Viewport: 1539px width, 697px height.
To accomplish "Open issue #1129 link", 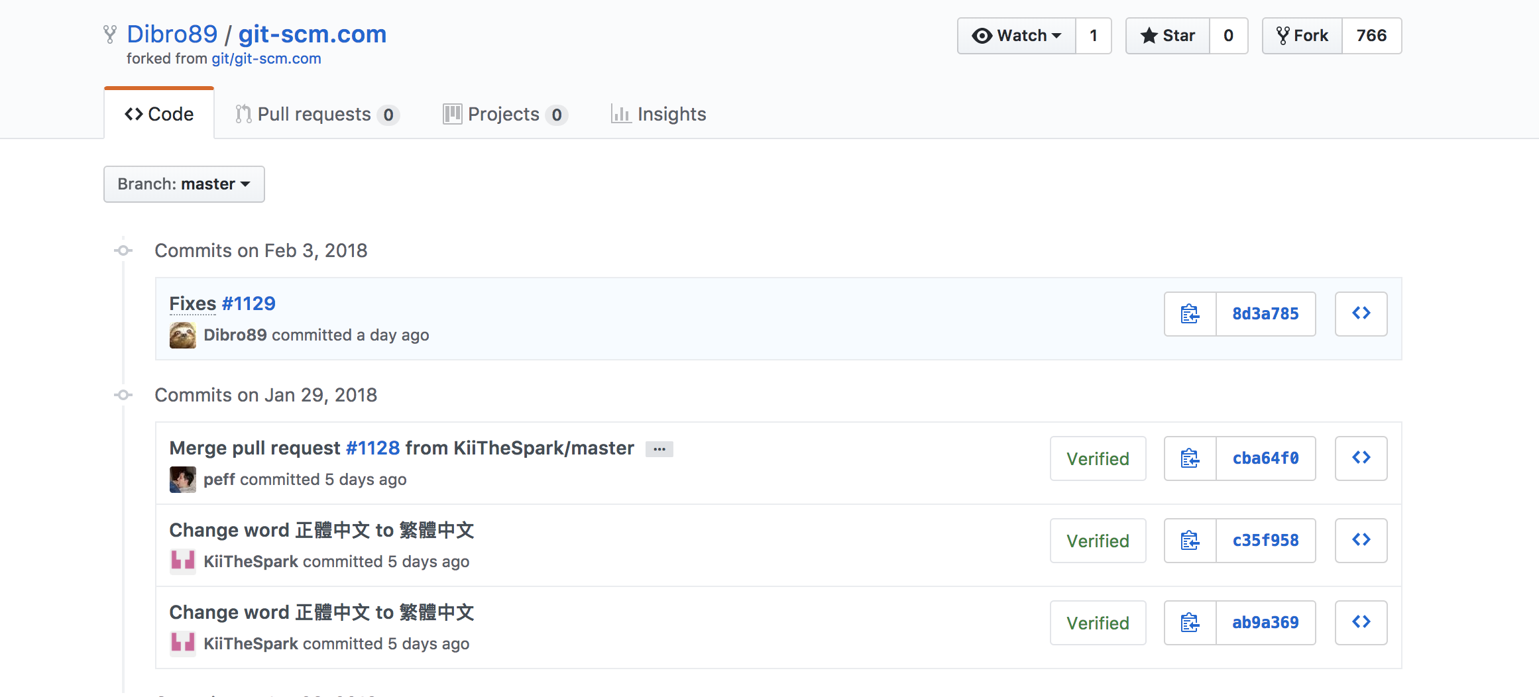I will 249,303.
